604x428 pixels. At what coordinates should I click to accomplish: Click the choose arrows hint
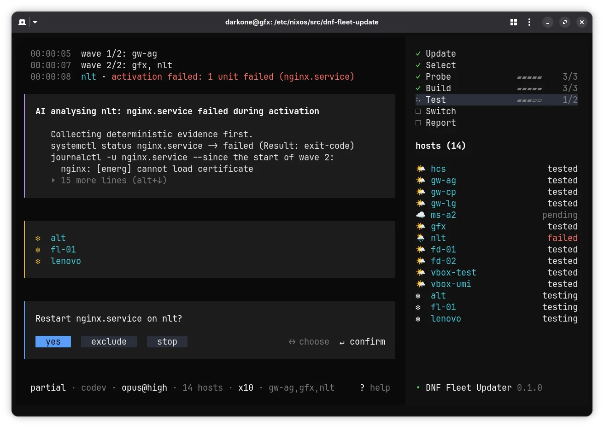(x=309, y=342)
